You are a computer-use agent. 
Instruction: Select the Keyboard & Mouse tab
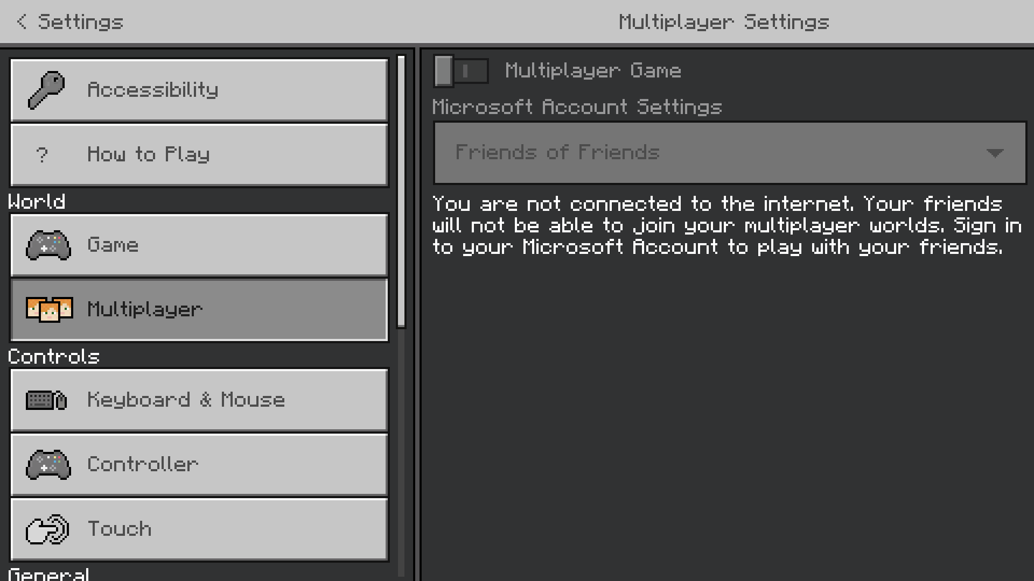(x=199, y=400)
